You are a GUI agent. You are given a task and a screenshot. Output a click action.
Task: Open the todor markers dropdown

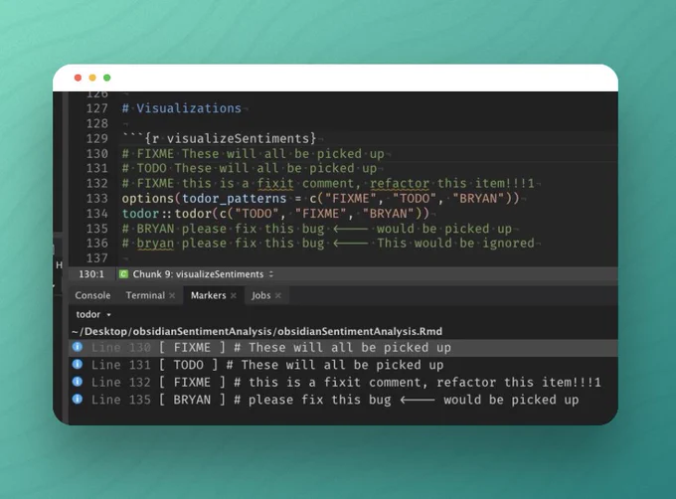pyautogui.click(x=93, y=314)
